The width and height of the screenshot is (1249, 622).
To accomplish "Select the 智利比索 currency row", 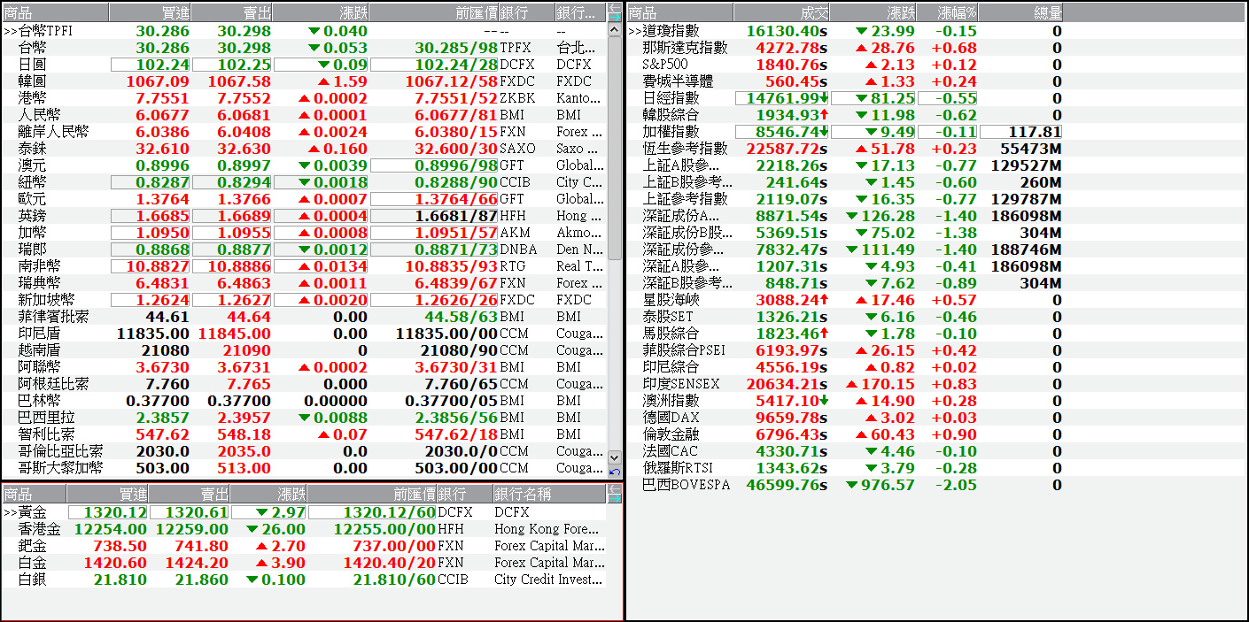I will [305, 434].
